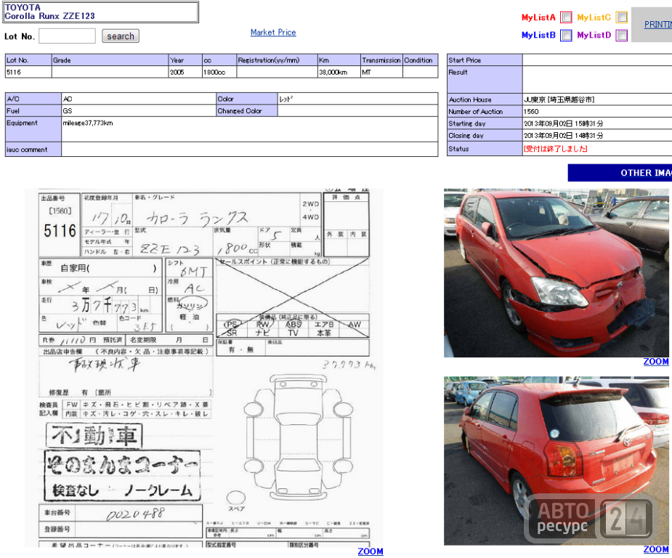Viewport: 672px width, 558px height.
Task: Click the 'Result' label
Action: [458, 73]
